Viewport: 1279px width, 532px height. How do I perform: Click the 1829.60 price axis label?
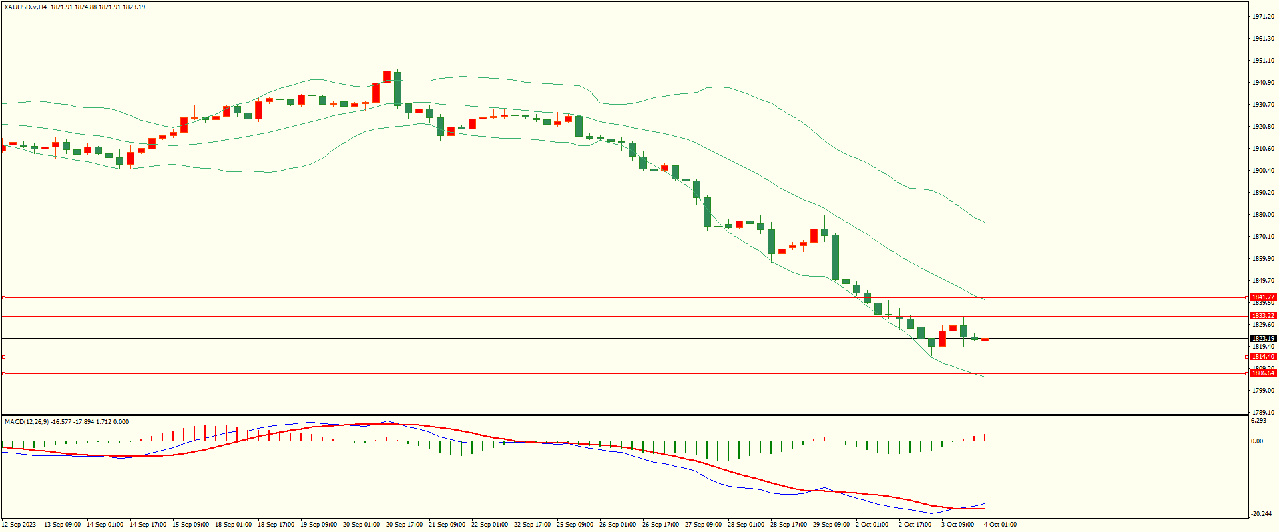pos(1263,325)
